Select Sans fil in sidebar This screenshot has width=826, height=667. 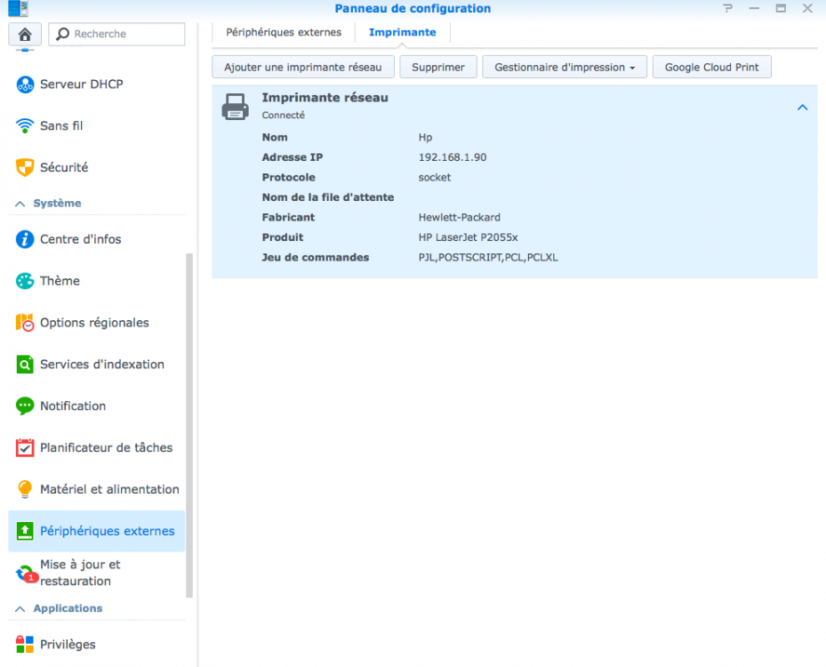point(61,126)
